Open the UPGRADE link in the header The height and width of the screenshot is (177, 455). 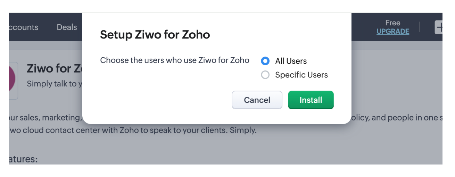click(393, 31)
